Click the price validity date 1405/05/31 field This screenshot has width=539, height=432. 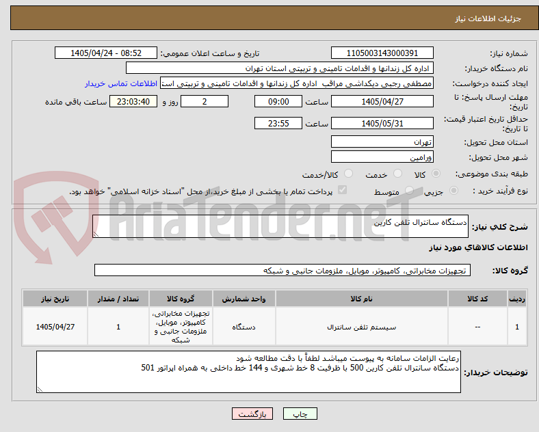(382, 123)
